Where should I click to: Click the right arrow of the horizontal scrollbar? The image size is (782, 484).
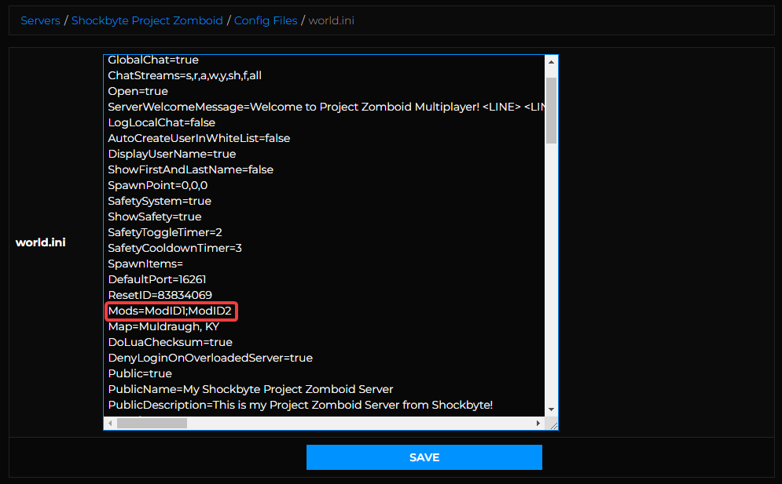point(538,423)
